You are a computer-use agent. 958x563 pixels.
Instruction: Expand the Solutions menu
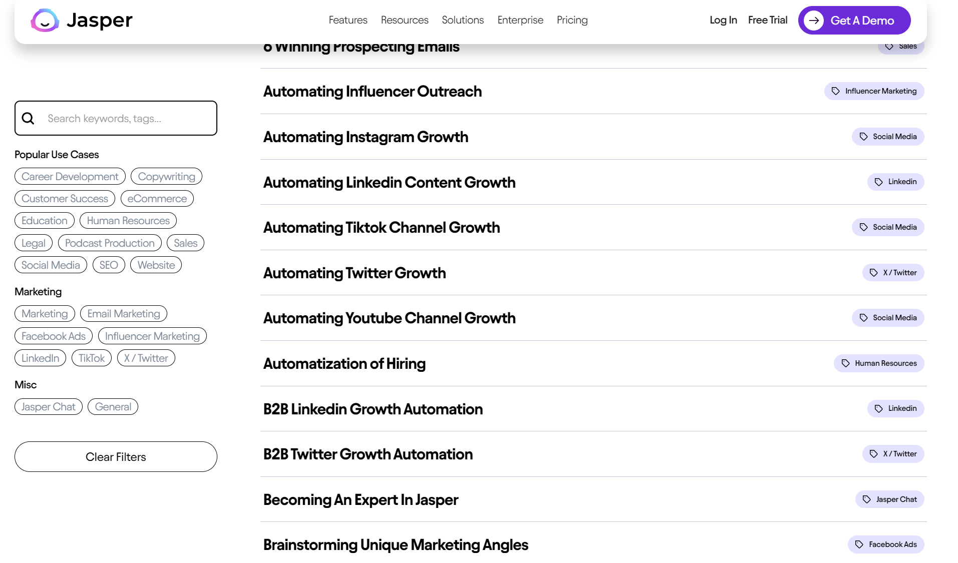pyautogui.click(x=462, y=20)
